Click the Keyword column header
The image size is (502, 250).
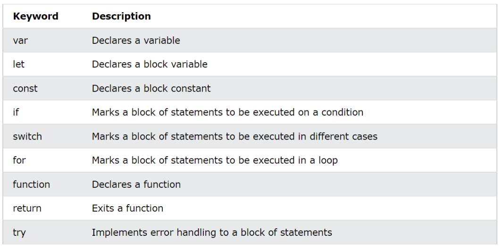(x=35, y=16)
